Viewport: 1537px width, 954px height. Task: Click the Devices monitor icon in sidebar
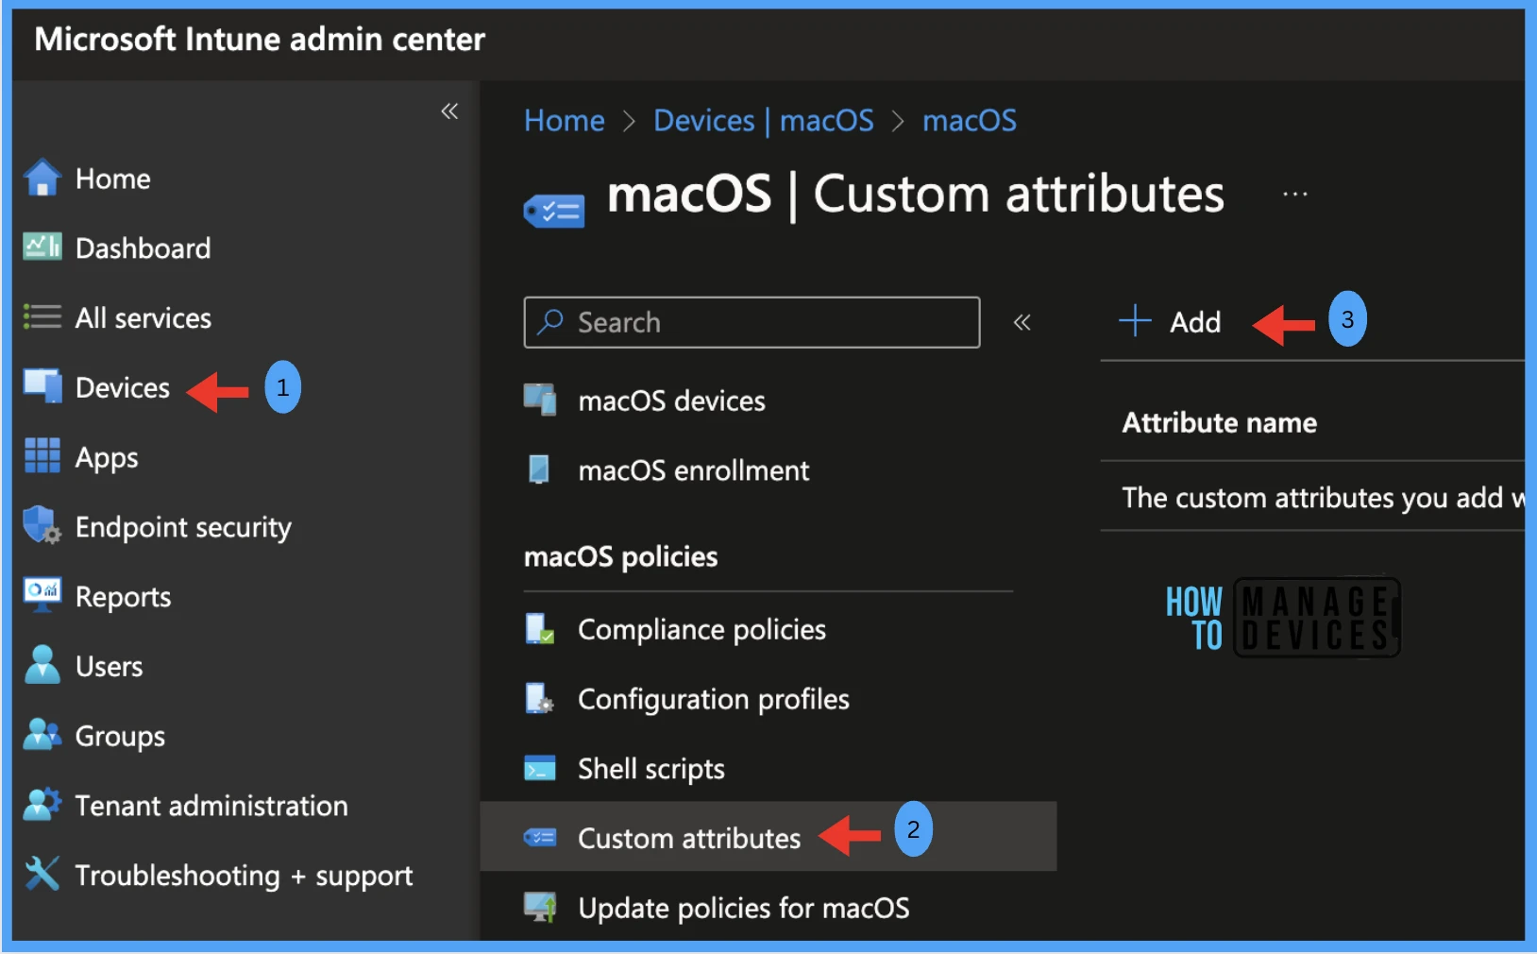pos(42,385)
